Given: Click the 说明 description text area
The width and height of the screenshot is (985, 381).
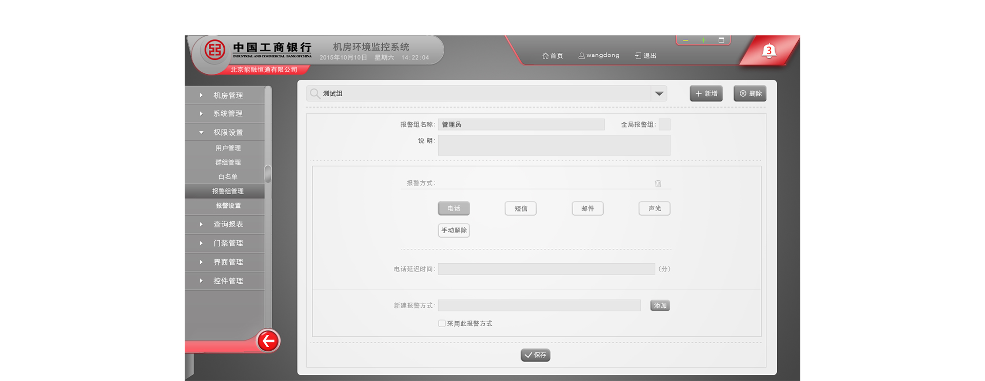Looking at the screenshot, I should [554, 145].
